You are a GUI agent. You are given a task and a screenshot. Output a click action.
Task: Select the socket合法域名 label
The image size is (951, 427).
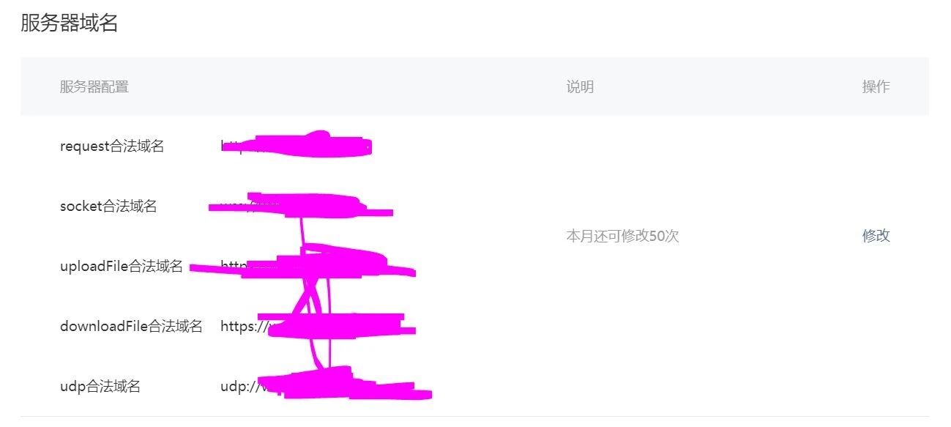tap(108, 207)
